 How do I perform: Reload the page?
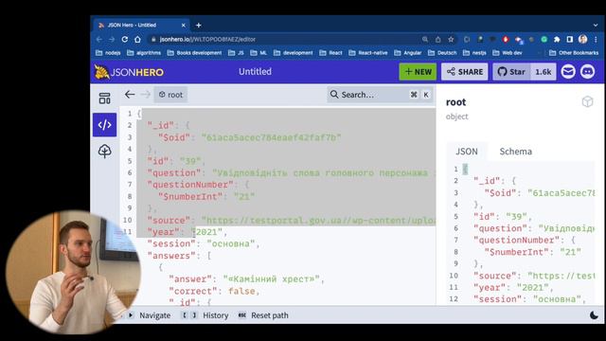click(124, 40)
